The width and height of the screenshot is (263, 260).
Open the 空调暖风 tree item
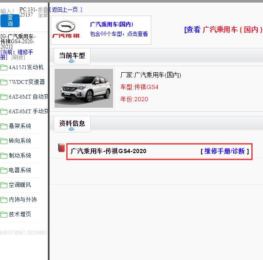[x=20, y=185]
